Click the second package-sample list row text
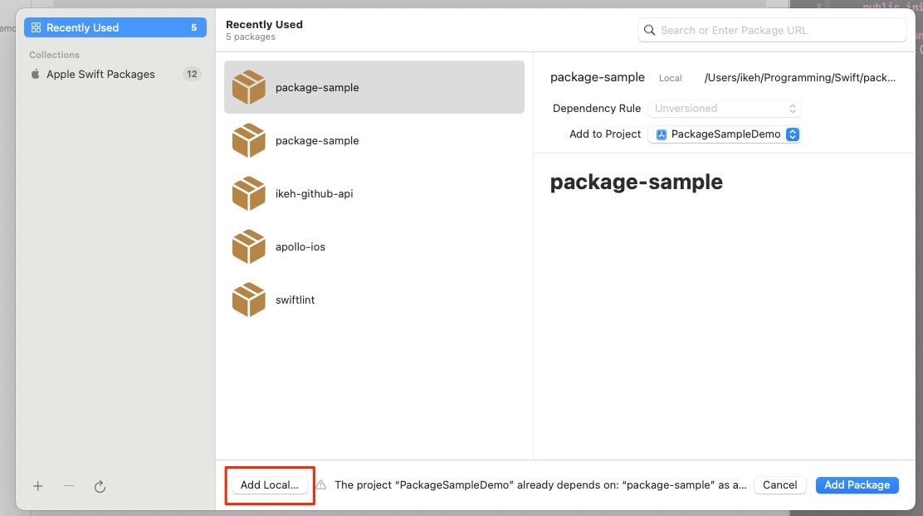 click(317, 141)
